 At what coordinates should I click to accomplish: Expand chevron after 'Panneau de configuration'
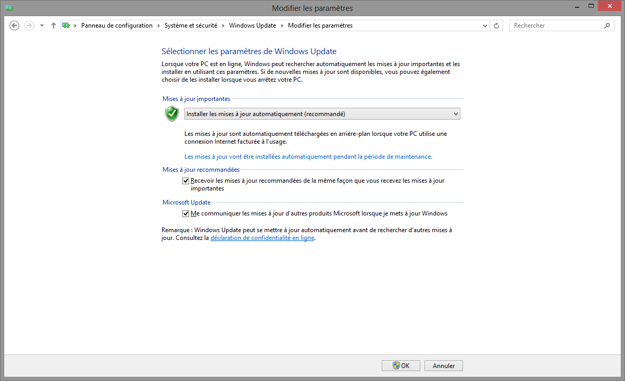(158, 26)
